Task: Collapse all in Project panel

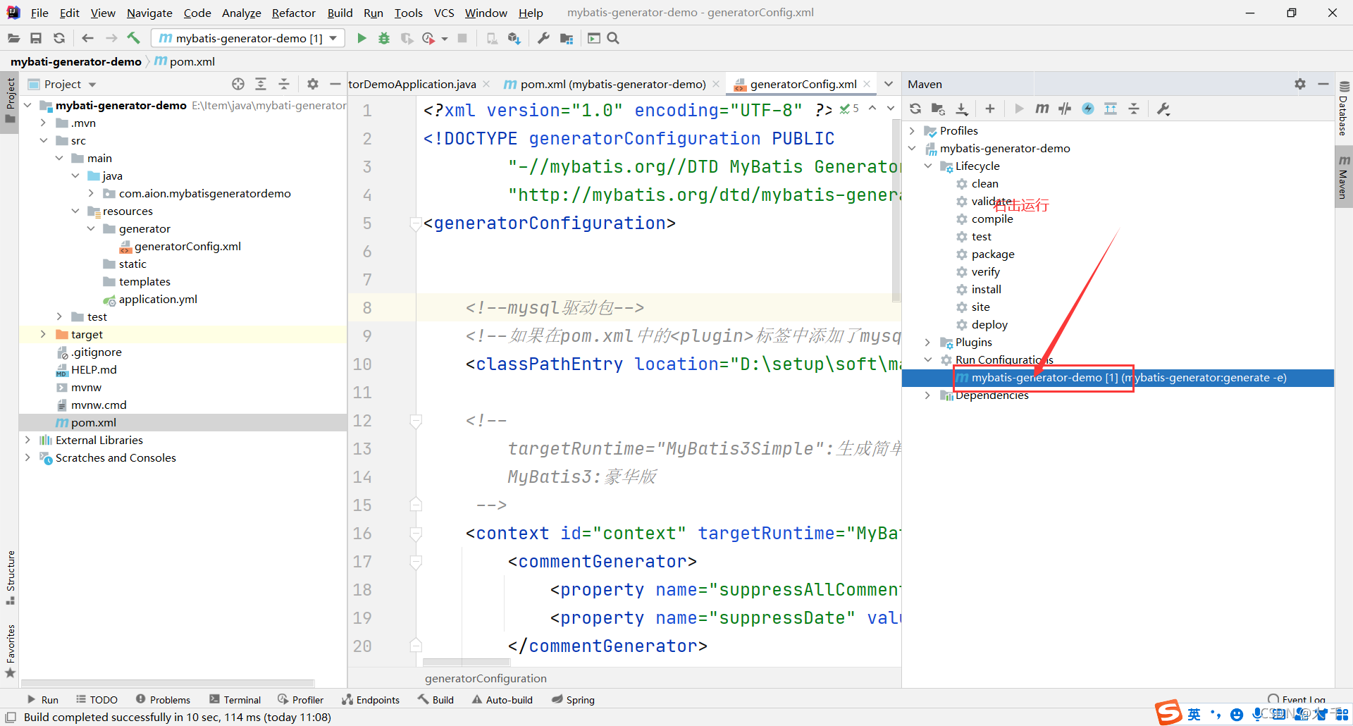Action: [284, 84]
